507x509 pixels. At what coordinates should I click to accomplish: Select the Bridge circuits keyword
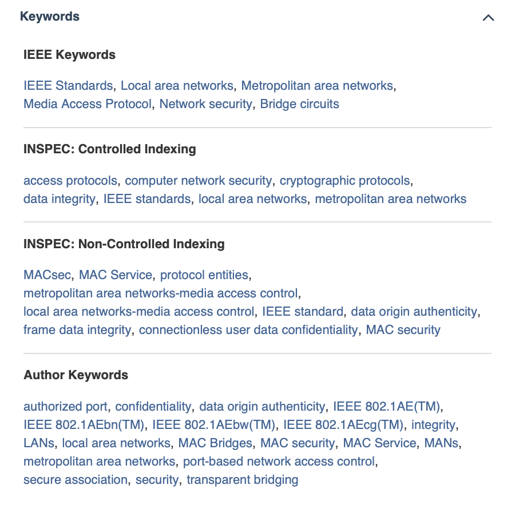[x=299, y=104]
